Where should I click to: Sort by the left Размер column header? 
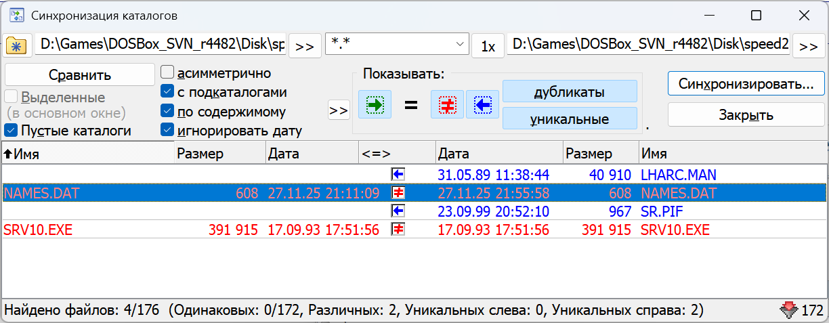220,154
